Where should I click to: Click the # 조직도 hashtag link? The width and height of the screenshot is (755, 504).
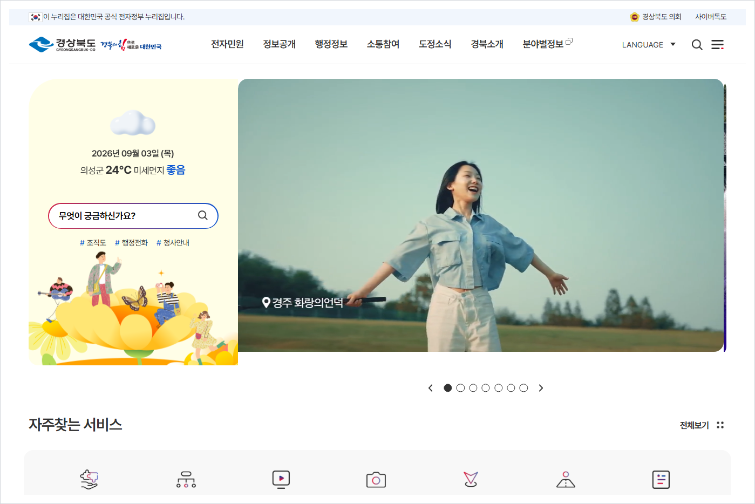pos(93,243)
